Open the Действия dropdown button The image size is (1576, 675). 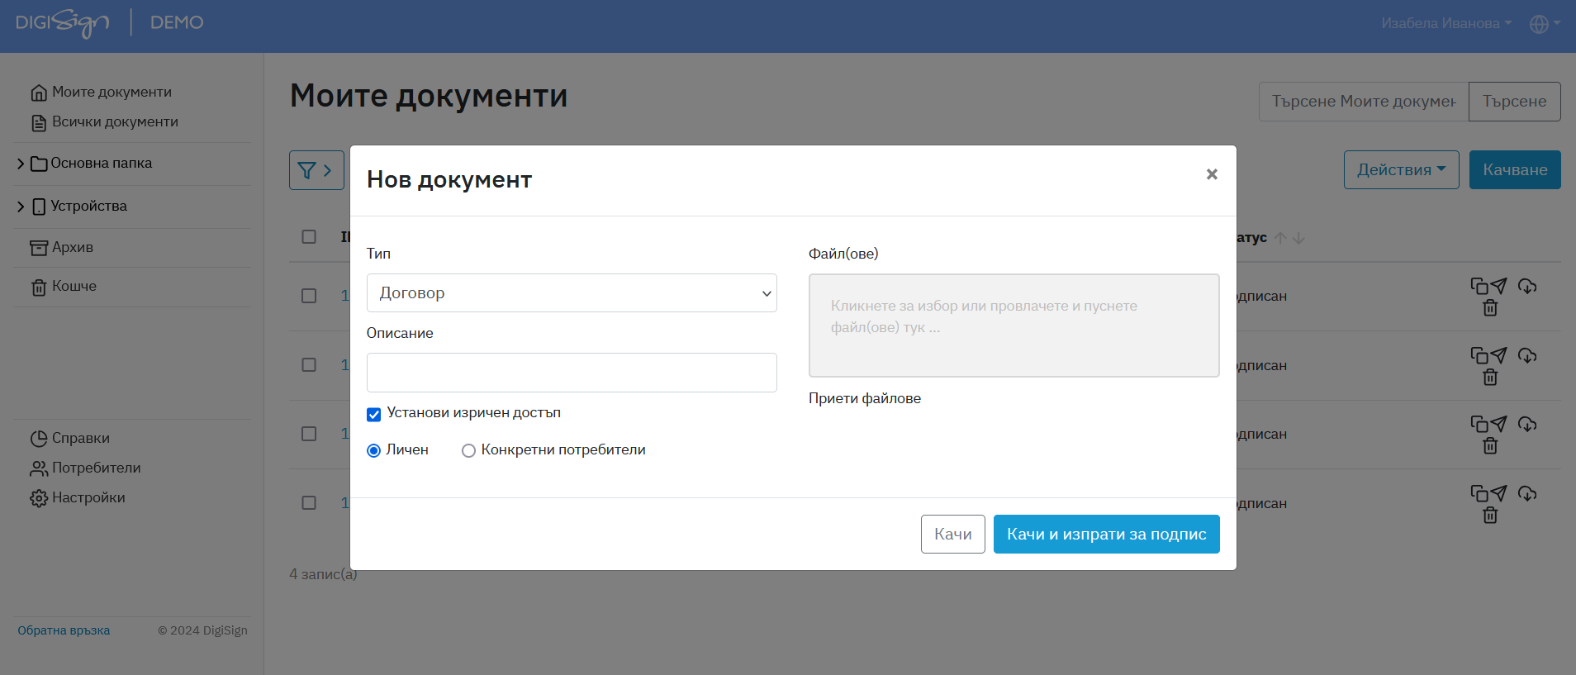(1401, 169)
